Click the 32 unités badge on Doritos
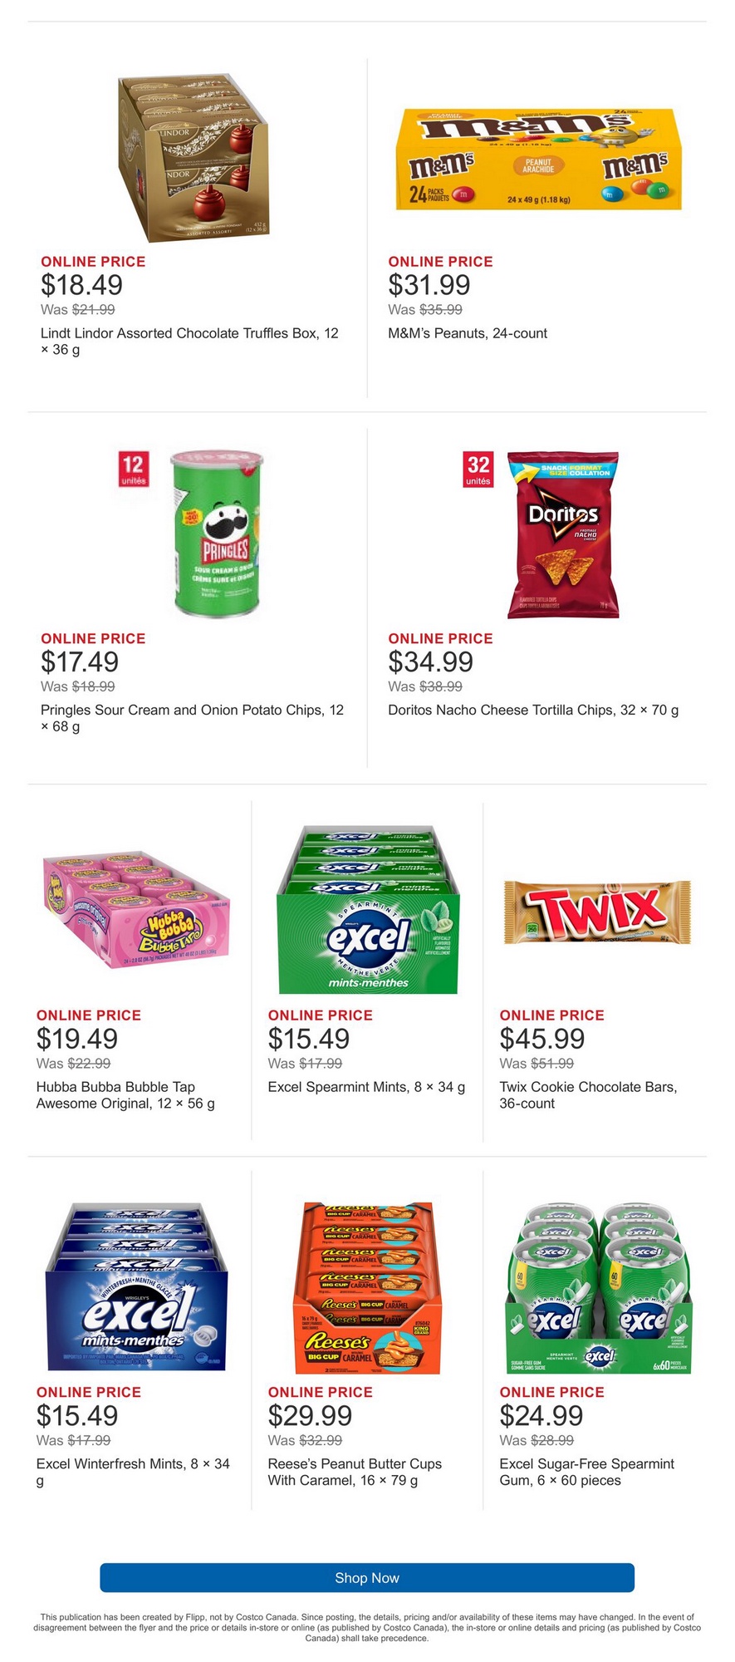735x1662 pixels. pos(478,469)
